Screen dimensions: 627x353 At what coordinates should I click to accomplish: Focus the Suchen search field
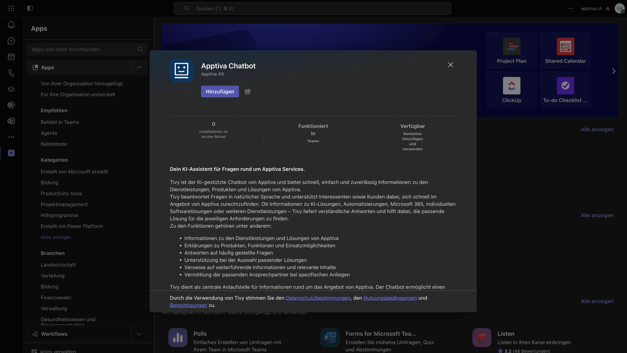[313, 8]
